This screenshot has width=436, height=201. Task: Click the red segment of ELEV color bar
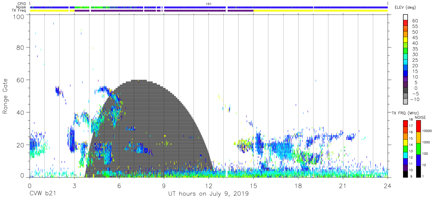click(x=405, y=23)
